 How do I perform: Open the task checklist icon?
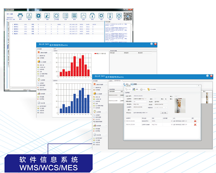(65, 16)
